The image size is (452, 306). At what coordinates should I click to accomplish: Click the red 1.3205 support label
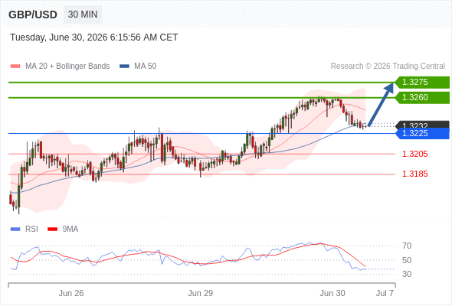[414, 154]
